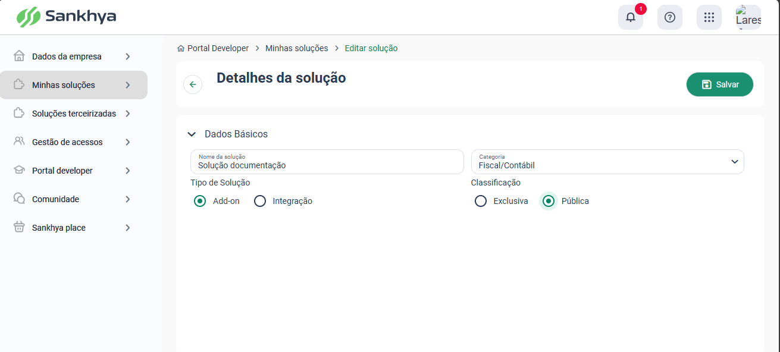Open the apps grid icon
Image resolution: width=780 pixels, height=352 pixels.
pyautogui.click(x=709, y=17)
